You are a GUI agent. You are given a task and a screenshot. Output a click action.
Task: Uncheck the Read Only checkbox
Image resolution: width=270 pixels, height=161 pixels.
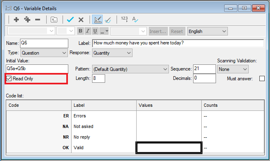click(x=9, y=79)
